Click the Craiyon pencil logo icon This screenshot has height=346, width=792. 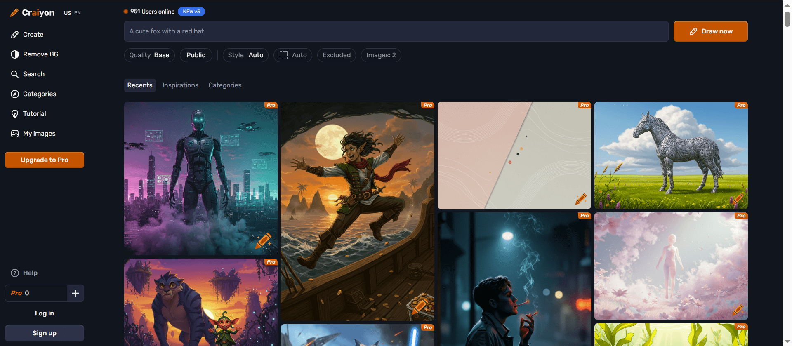[x=14, y=13]
